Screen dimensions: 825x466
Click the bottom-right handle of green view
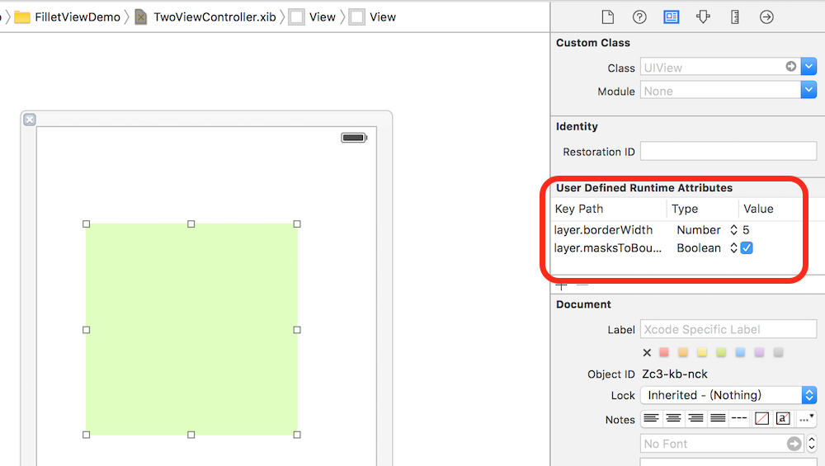[x=297, y=435]
